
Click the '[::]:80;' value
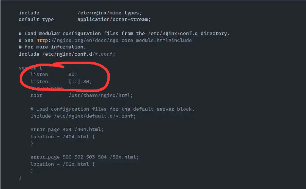point(80,82)
